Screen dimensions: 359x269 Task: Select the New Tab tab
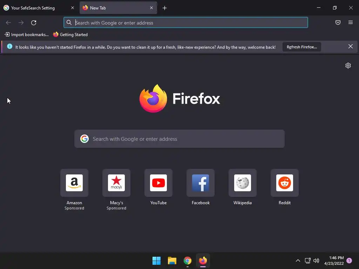pyautogui.click(x=118, y=8)
